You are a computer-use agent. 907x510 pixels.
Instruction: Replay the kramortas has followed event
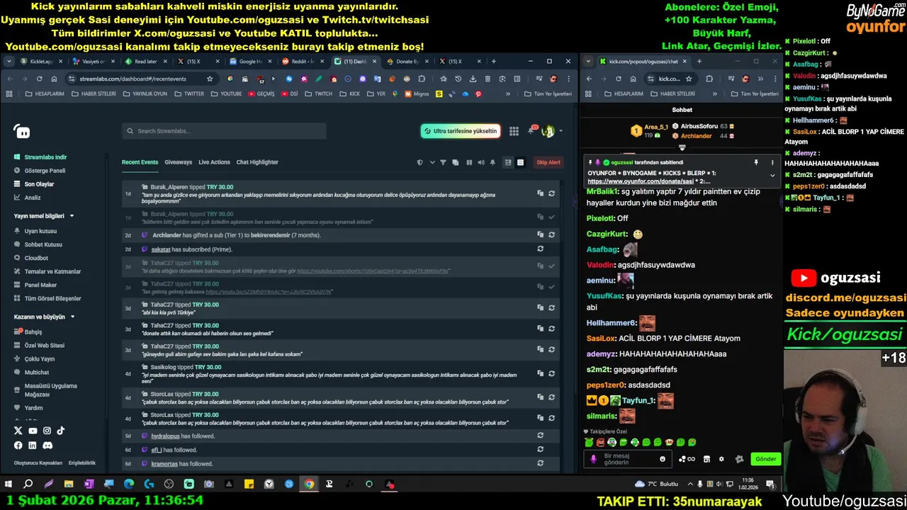(x=540, y=463)
